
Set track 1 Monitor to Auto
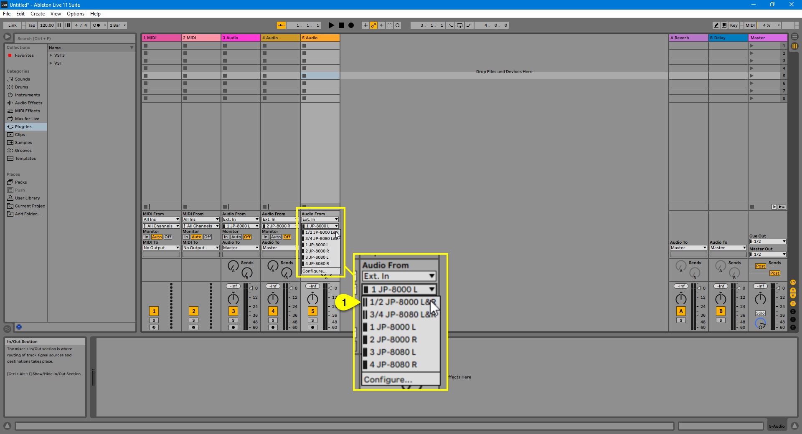(x=157, y=237)
